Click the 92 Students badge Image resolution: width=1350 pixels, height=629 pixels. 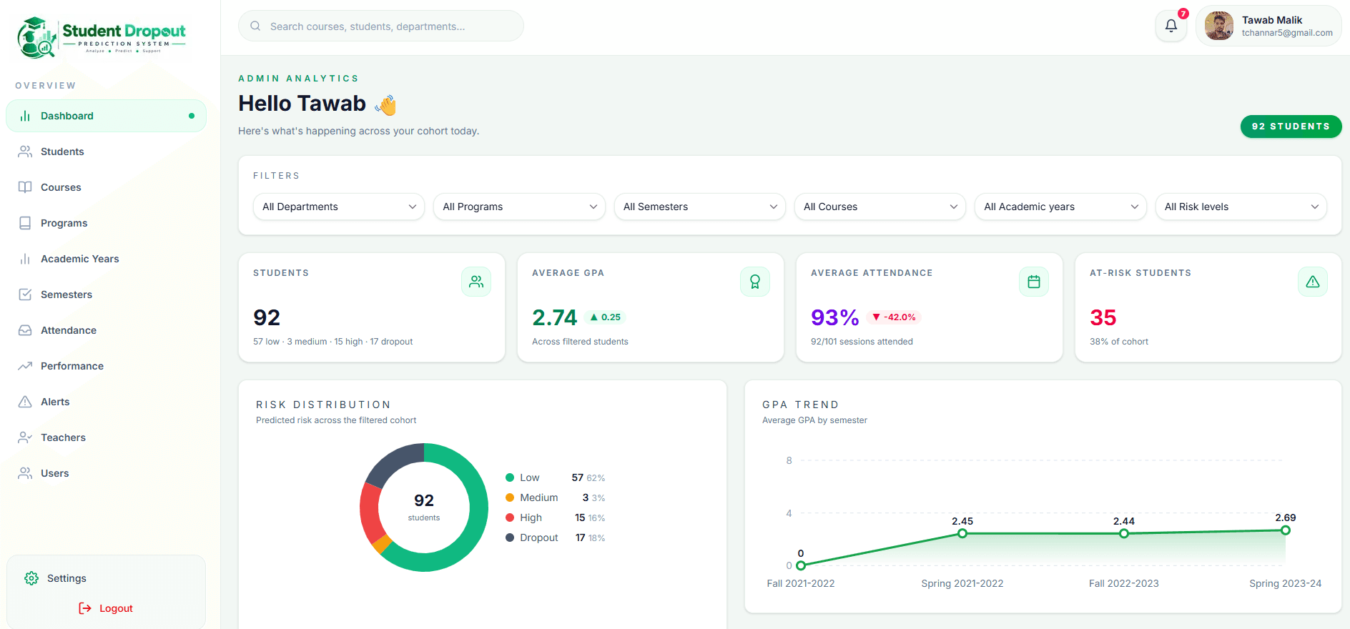(1291, 127)
